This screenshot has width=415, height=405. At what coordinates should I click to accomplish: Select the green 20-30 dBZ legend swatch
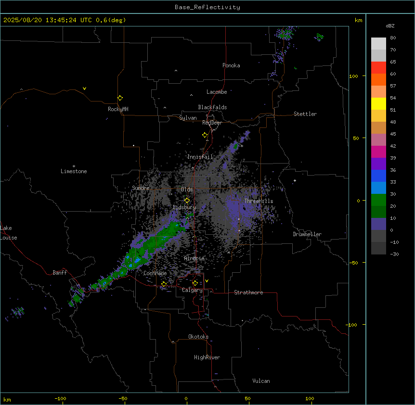click(x=378, y=200)
